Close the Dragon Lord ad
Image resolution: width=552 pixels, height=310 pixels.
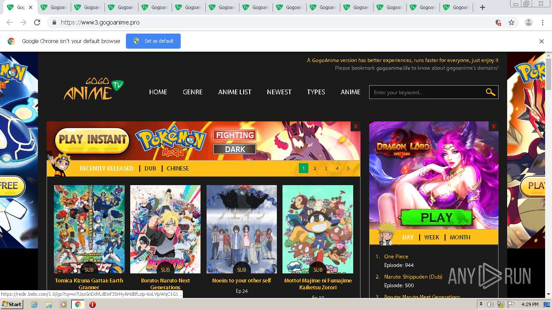(494, 126)
